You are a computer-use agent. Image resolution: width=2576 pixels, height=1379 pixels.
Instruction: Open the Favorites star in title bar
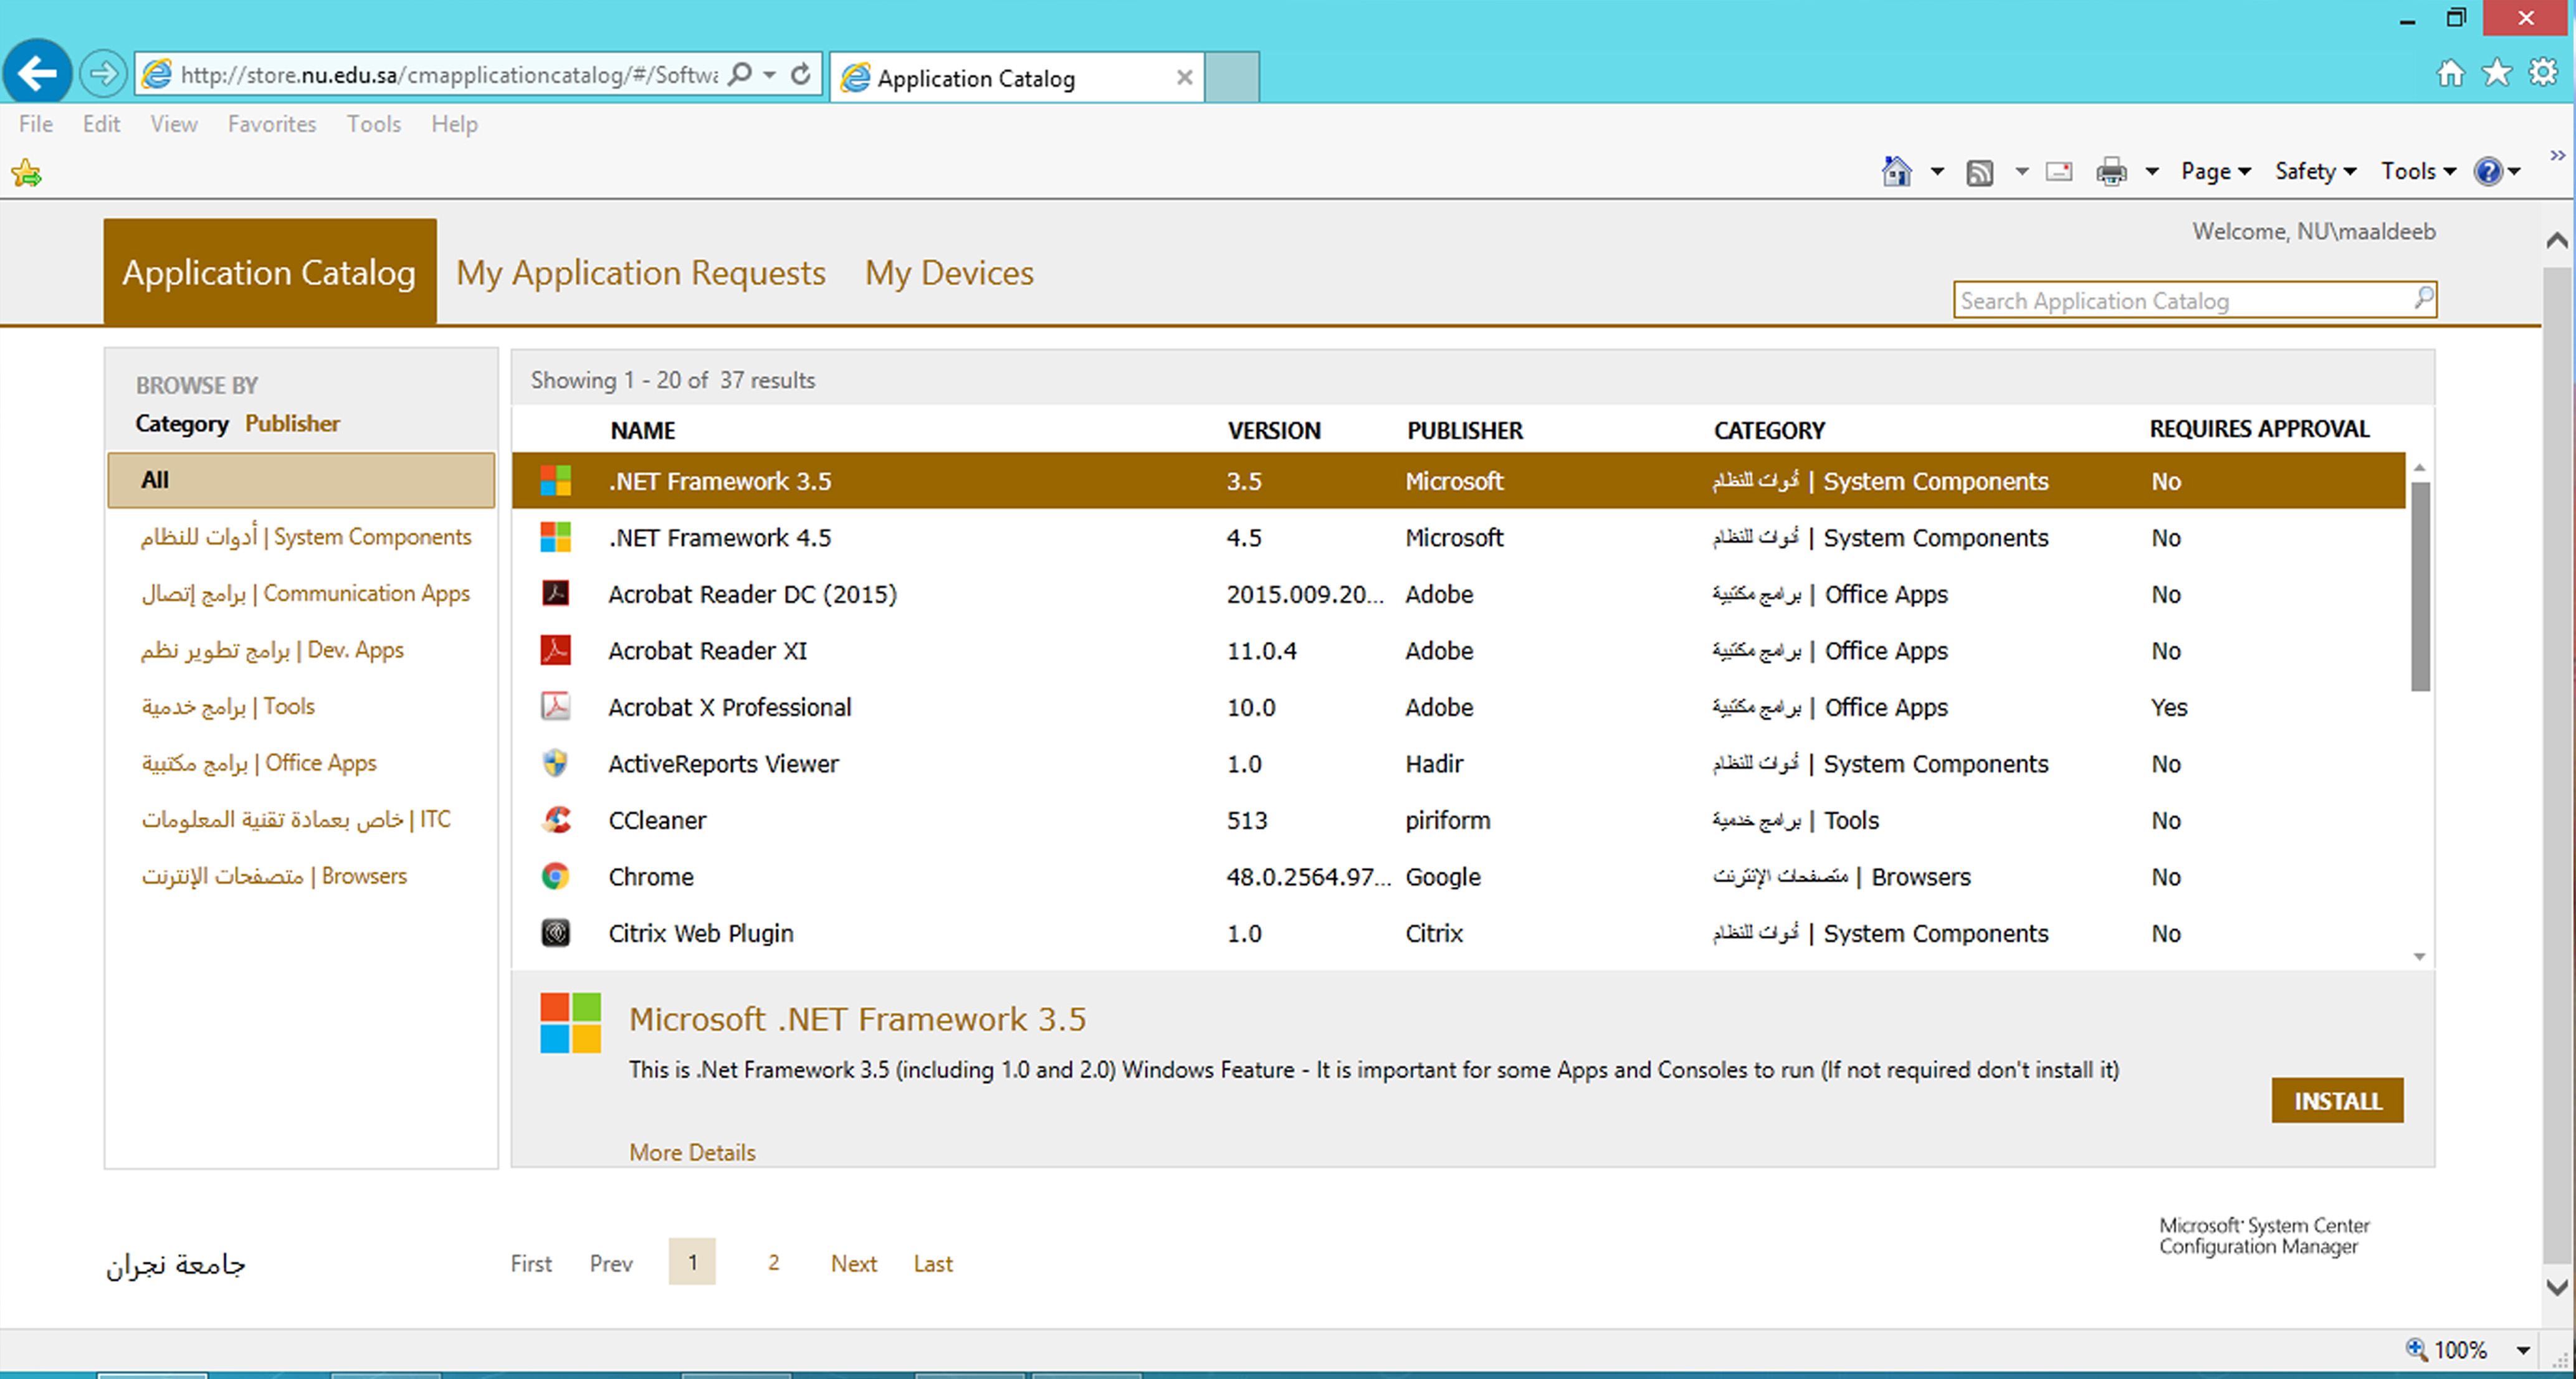click(x=2496, y=73)
